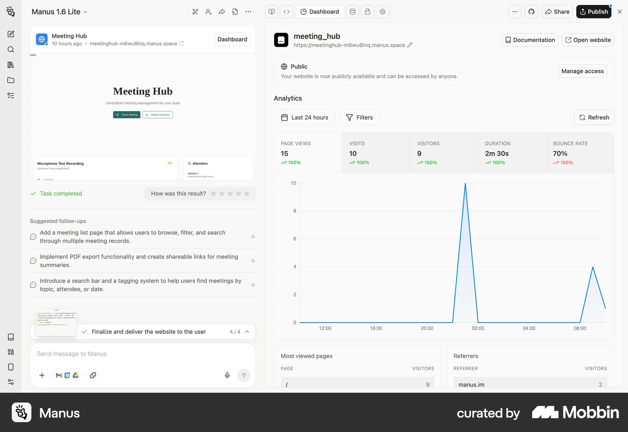The width and height of the screenshot is (628, 432).
Task: Open the search icon in left sidebar
Action: pos(11,49)
